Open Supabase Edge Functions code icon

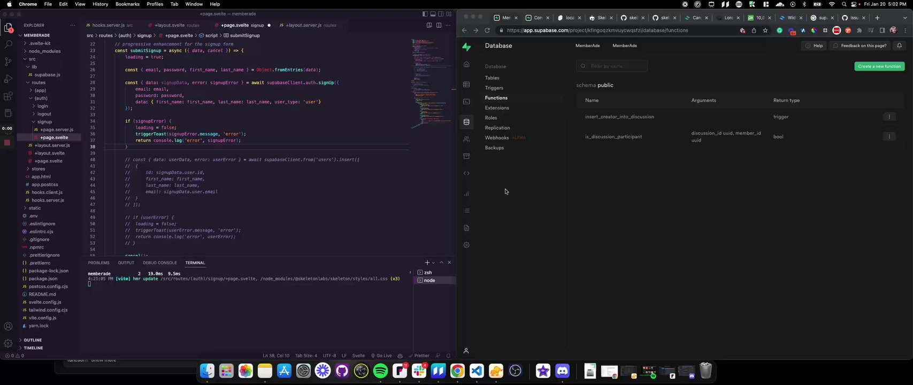(466, 173)
